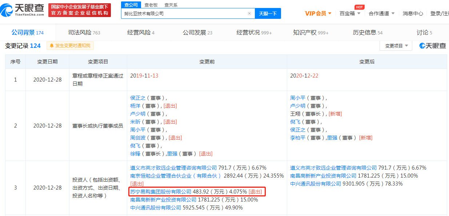The width and height of the screenshot is (449, 216).
Task: Switch to the 查关系 search tab
Action: (x=171, y=5)
